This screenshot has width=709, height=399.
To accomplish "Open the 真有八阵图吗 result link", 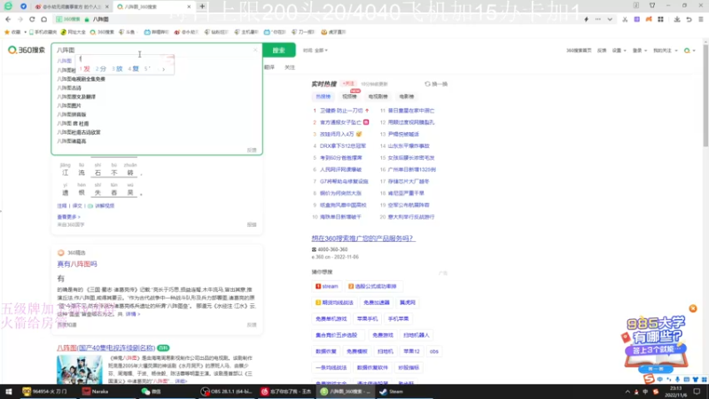I will tap(77, 264).
